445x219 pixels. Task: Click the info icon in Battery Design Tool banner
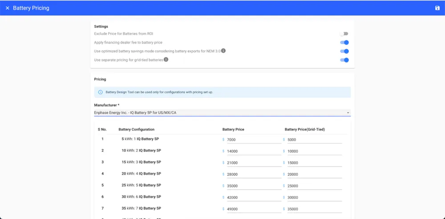point(100,92)
